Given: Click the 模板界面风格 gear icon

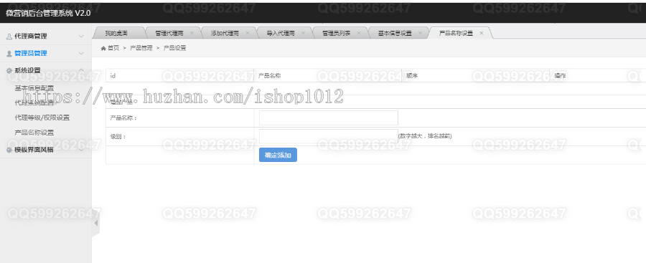Looking at the screenshot, I should pos(9,150).
